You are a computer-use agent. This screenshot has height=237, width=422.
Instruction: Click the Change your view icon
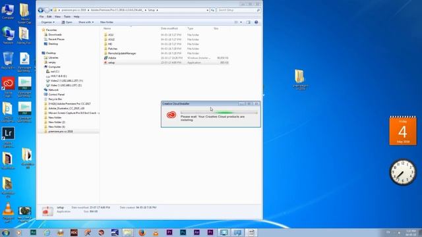click(x=236, y=22)
